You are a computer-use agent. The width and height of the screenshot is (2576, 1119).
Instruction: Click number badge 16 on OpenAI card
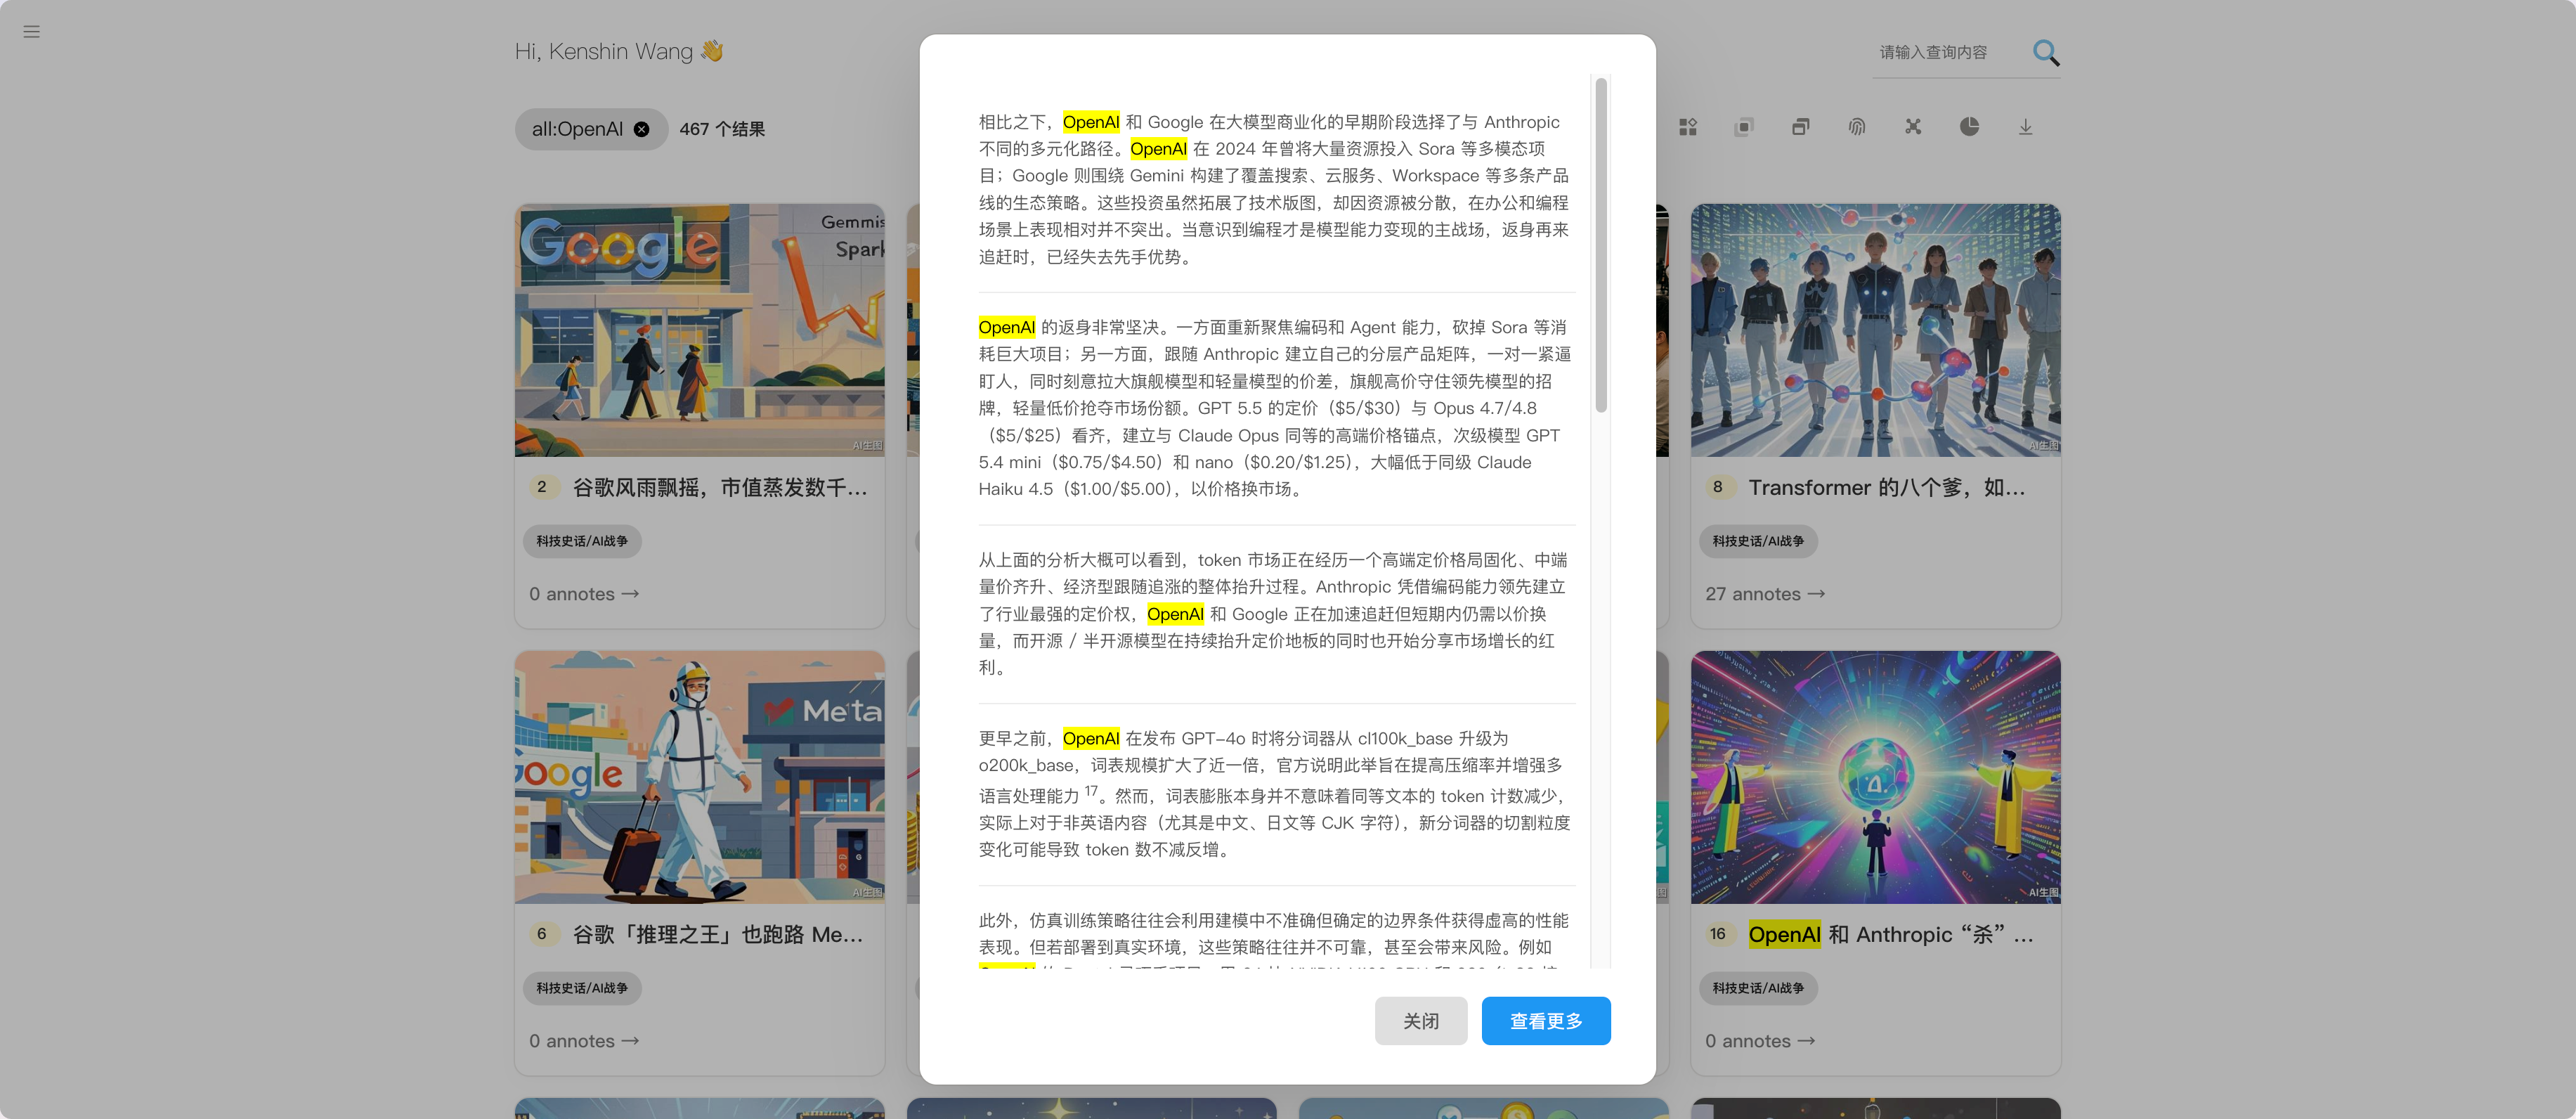click(1718, 934)
